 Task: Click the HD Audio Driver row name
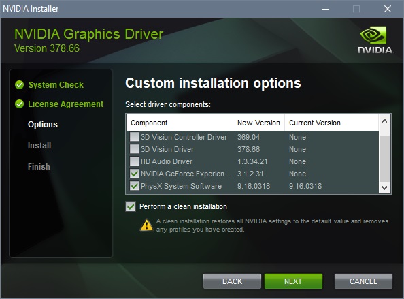coord(167,161)
